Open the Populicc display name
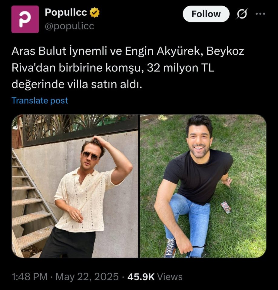The height and width of the screenshot is (290, 278). click(x=66, y=13)
